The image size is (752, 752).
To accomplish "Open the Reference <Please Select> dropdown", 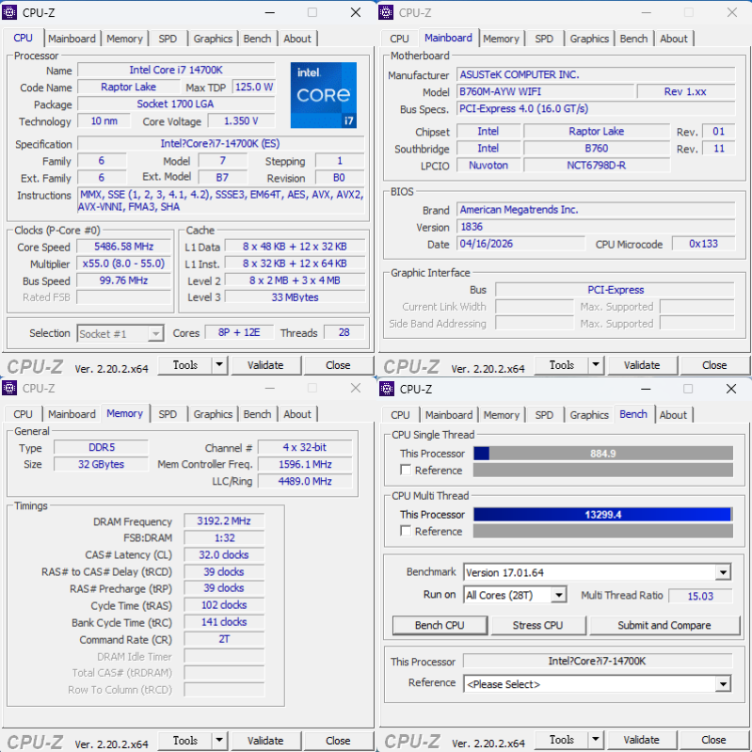I will [x=723, y=684].
